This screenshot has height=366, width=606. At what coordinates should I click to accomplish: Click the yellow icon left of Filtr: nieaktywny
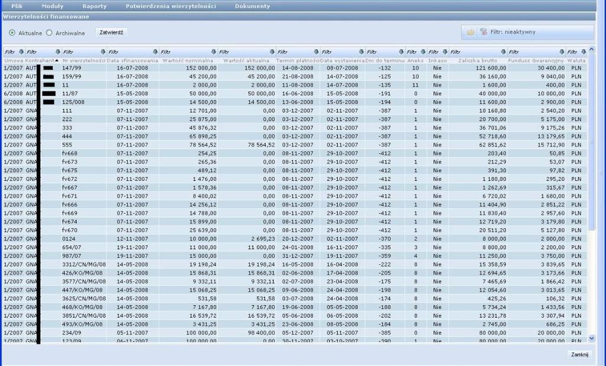(470, 32)
